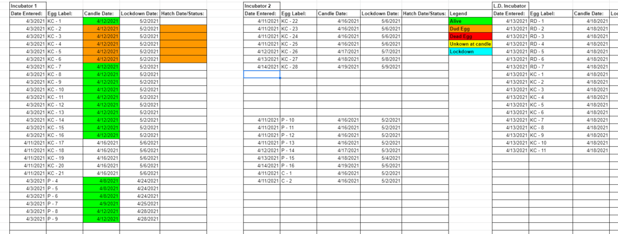
Task: Select the green "Alive" legend cell
Action: (x=470, y=21)
